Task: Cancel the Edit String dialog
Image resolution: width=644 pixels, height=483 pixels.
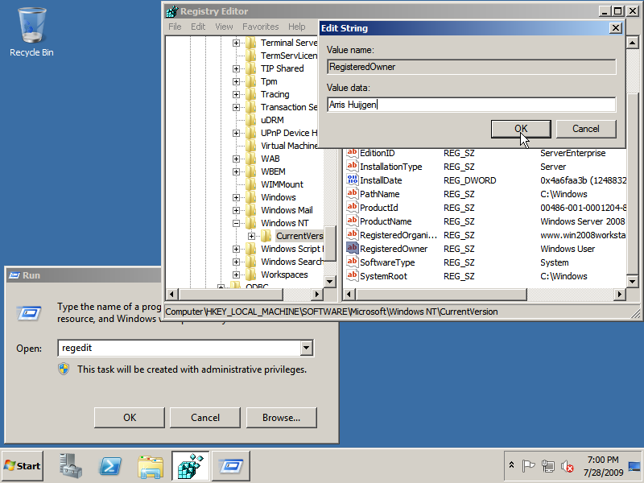Action: pos(586,129)
